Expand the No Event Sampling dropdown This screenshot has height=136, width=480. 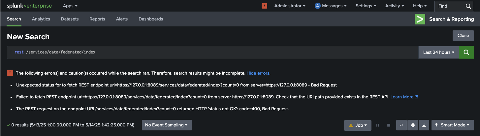coord(167,125)
